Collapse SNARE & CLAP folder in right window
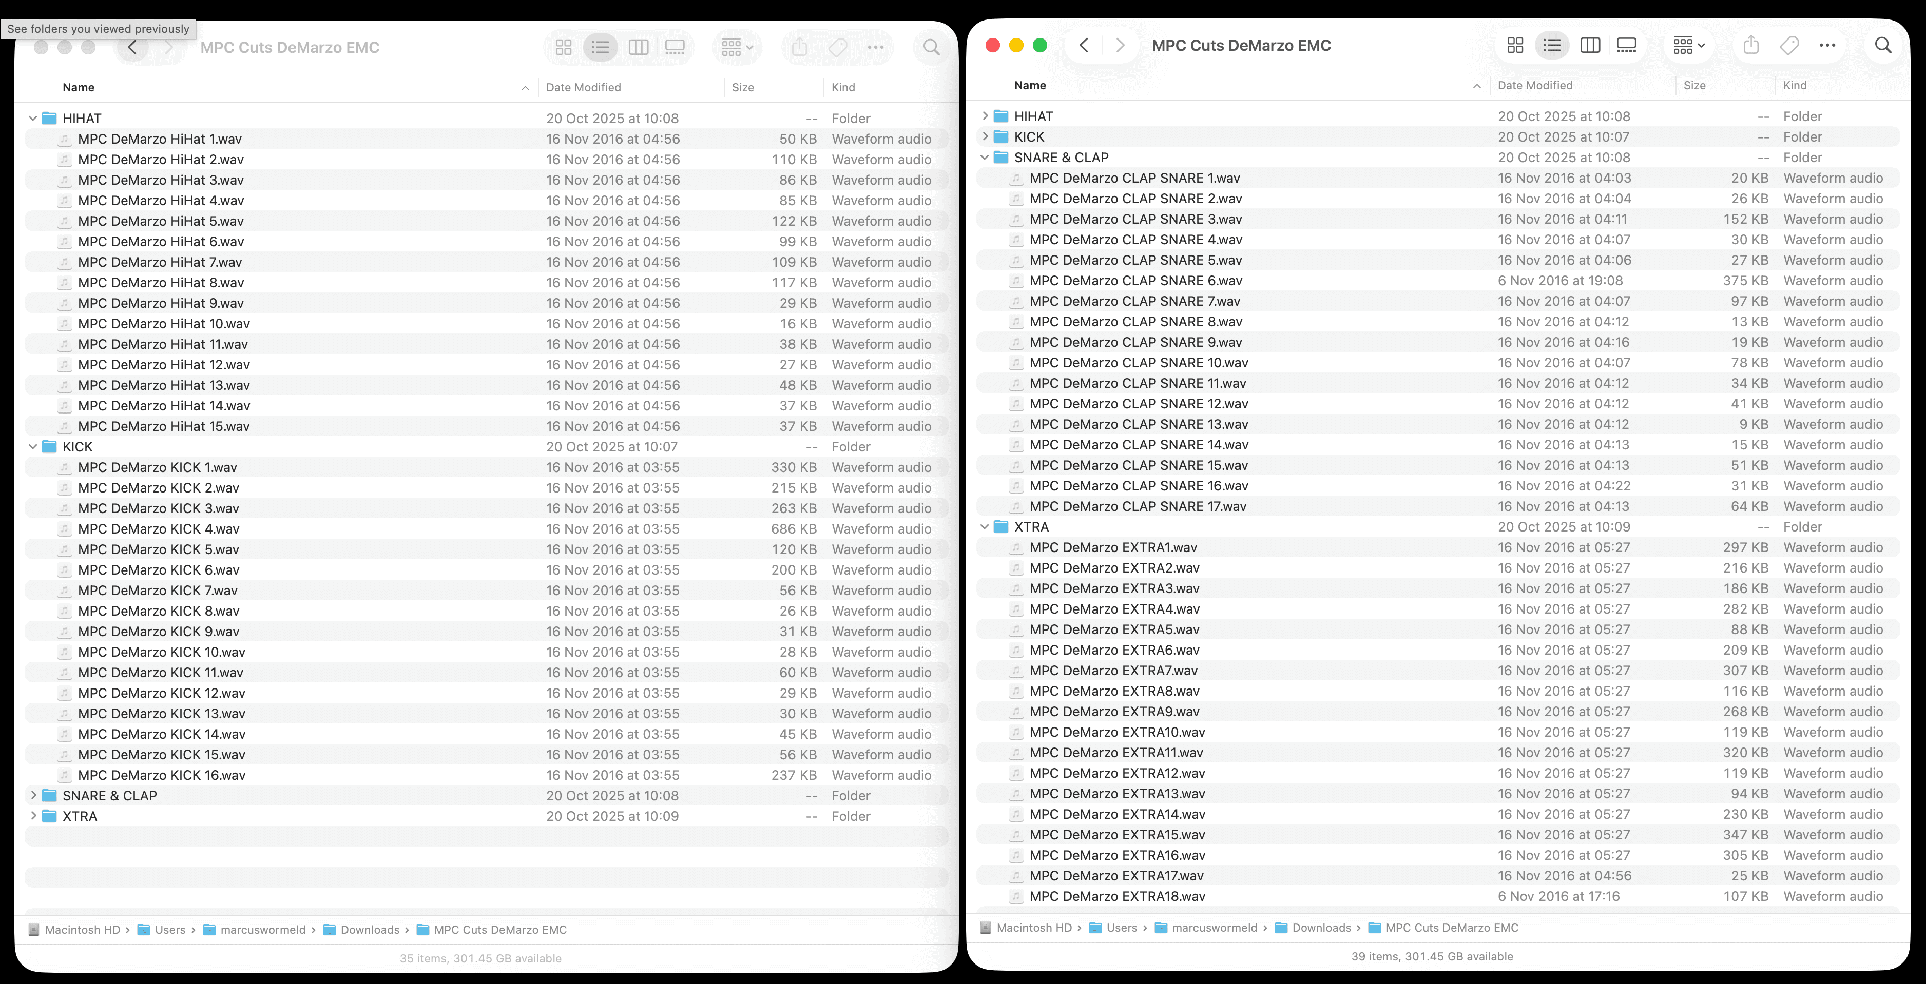The width and height of the screenshot is (1926, 984). tap(985, 157)
